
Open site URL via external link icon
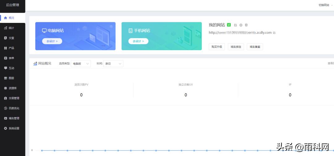[274, 32]
